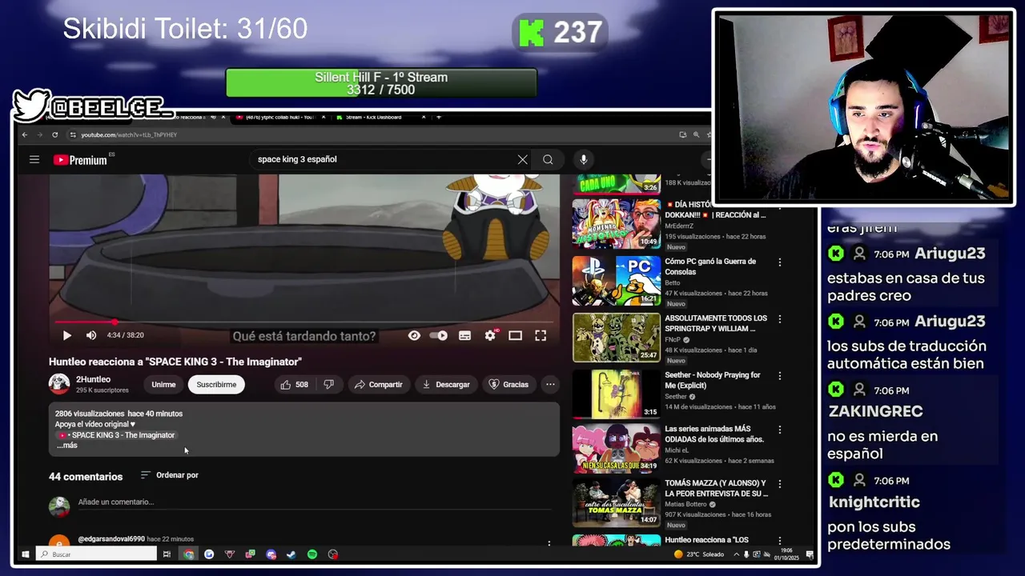Open the 2Huntleo channel avatar
The height and width of the screenshot is (576, 1025).
(x=59, y=384)
